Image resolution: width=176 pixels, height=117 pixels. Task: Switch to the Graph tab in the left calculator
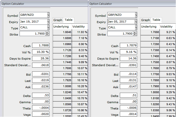pyautogui.click(x=58, y=20)
